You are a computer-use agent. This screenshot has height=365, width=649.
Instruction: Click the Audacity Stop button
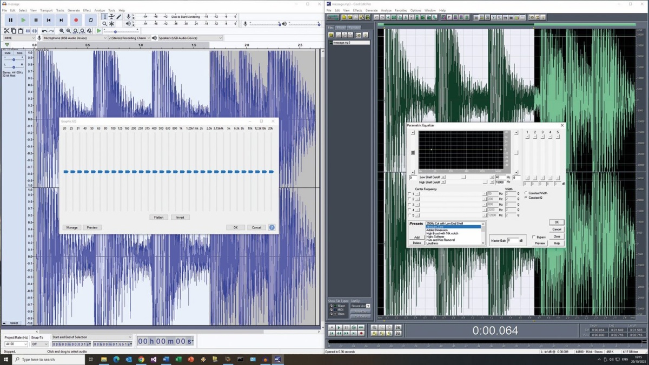click(x=36, y=20)
